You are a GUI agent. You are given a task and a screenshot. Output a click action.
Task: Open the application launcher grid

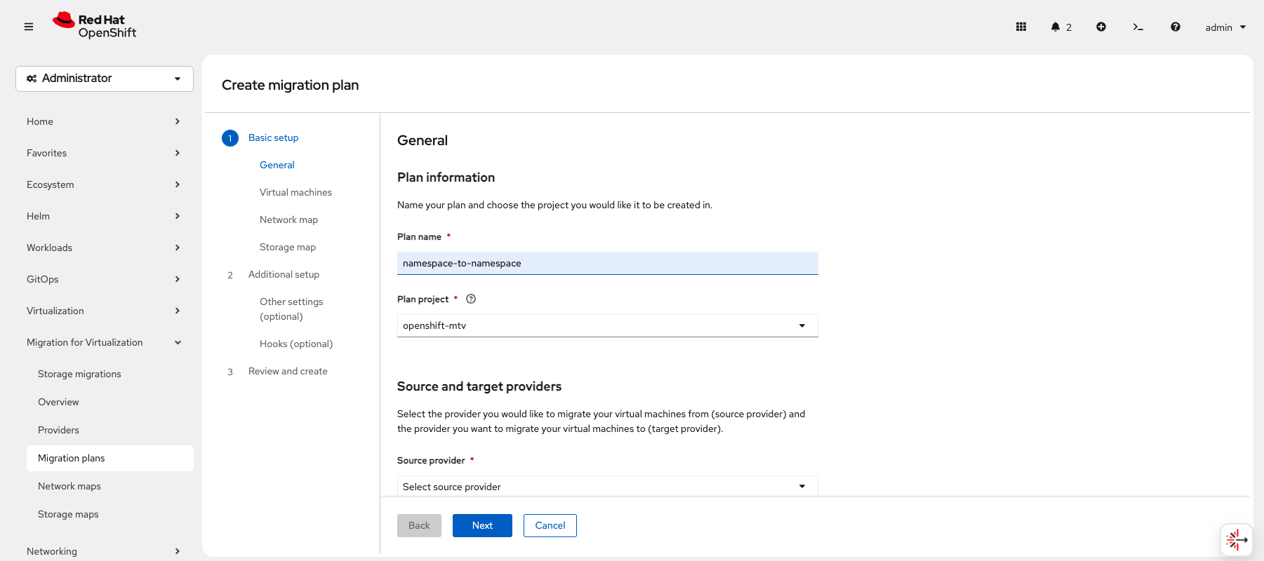coord(1021,27)
